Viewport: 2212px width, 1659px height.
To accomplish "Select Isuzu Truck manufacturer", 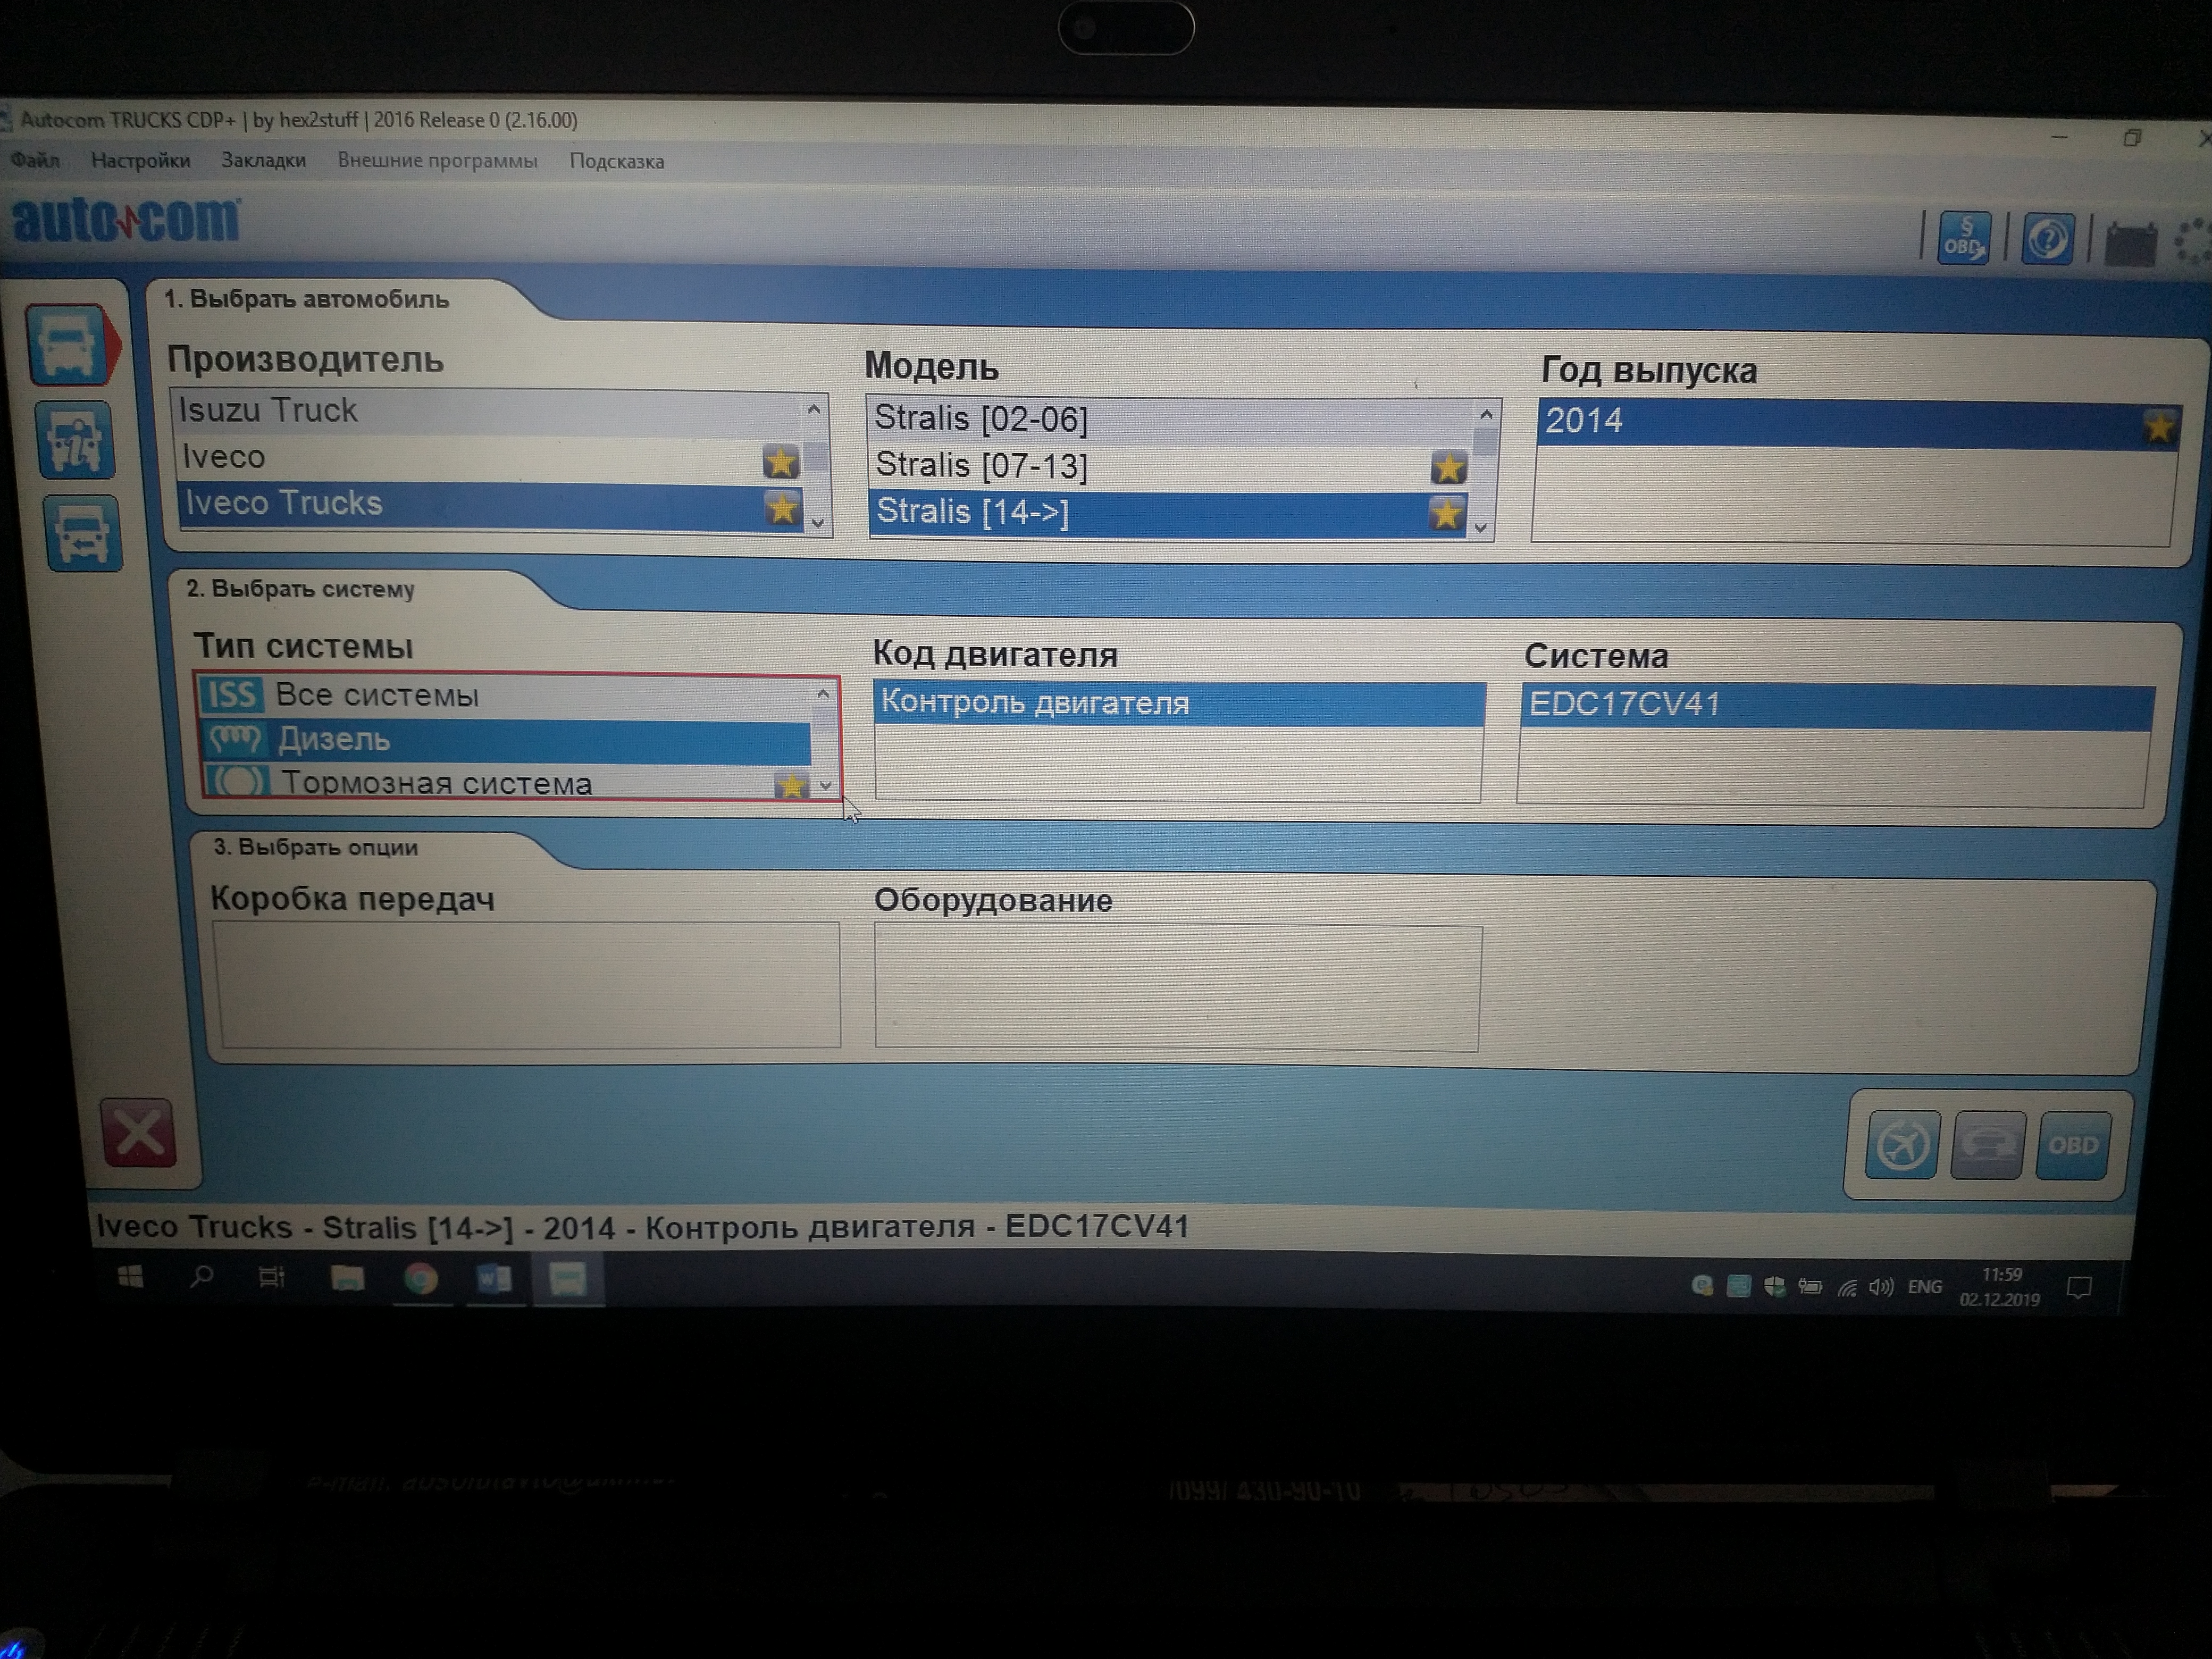I will pyautogui.click(x=487, y=411).
